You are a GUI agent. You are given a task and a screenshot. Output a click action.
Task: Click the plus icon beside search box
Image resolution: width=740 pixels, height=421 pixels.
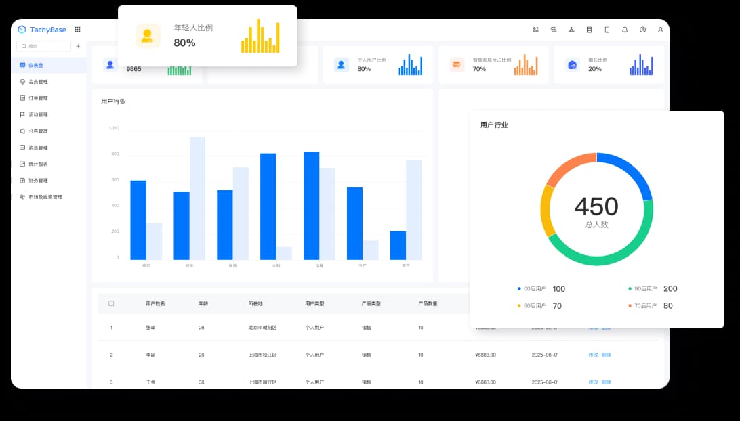click(x=78, y=46)
